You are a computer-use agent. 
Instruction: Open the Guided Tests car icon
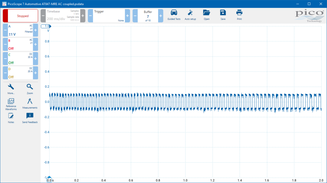click(x=174, y=15)
